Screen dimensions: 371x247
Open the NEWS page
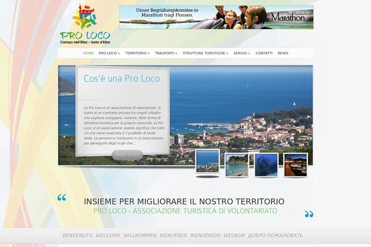tap(283, 53)
